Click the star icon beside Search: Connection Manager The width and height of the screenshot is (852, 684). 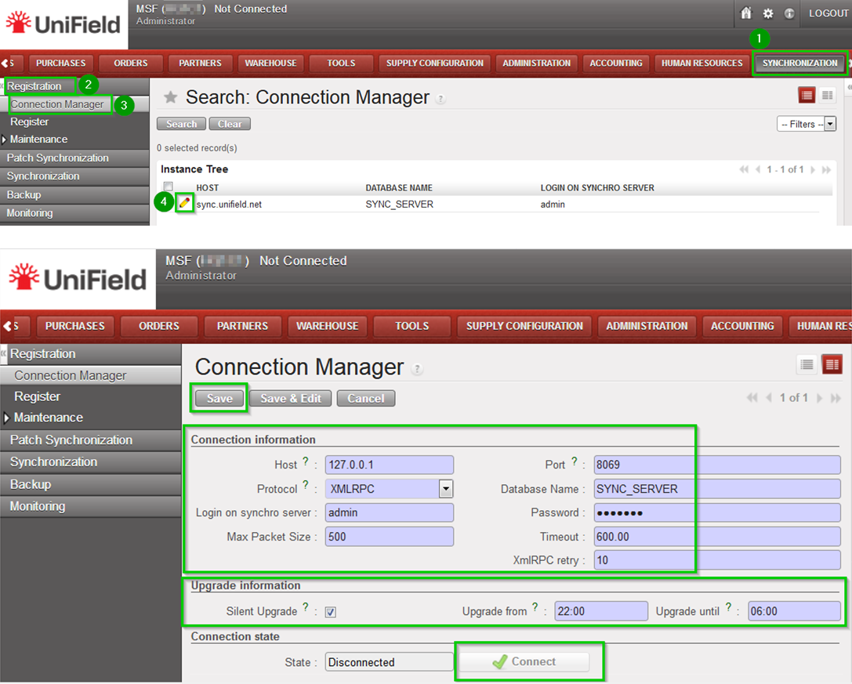(170, 97)
